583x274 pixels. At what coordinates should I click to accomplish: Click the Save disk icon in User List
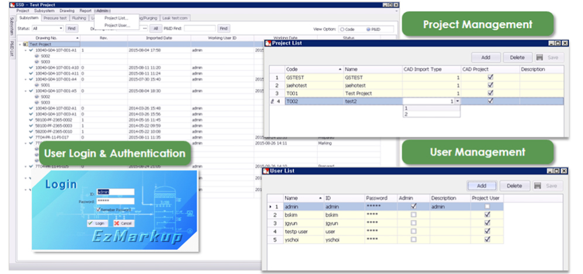click(537, 186)
